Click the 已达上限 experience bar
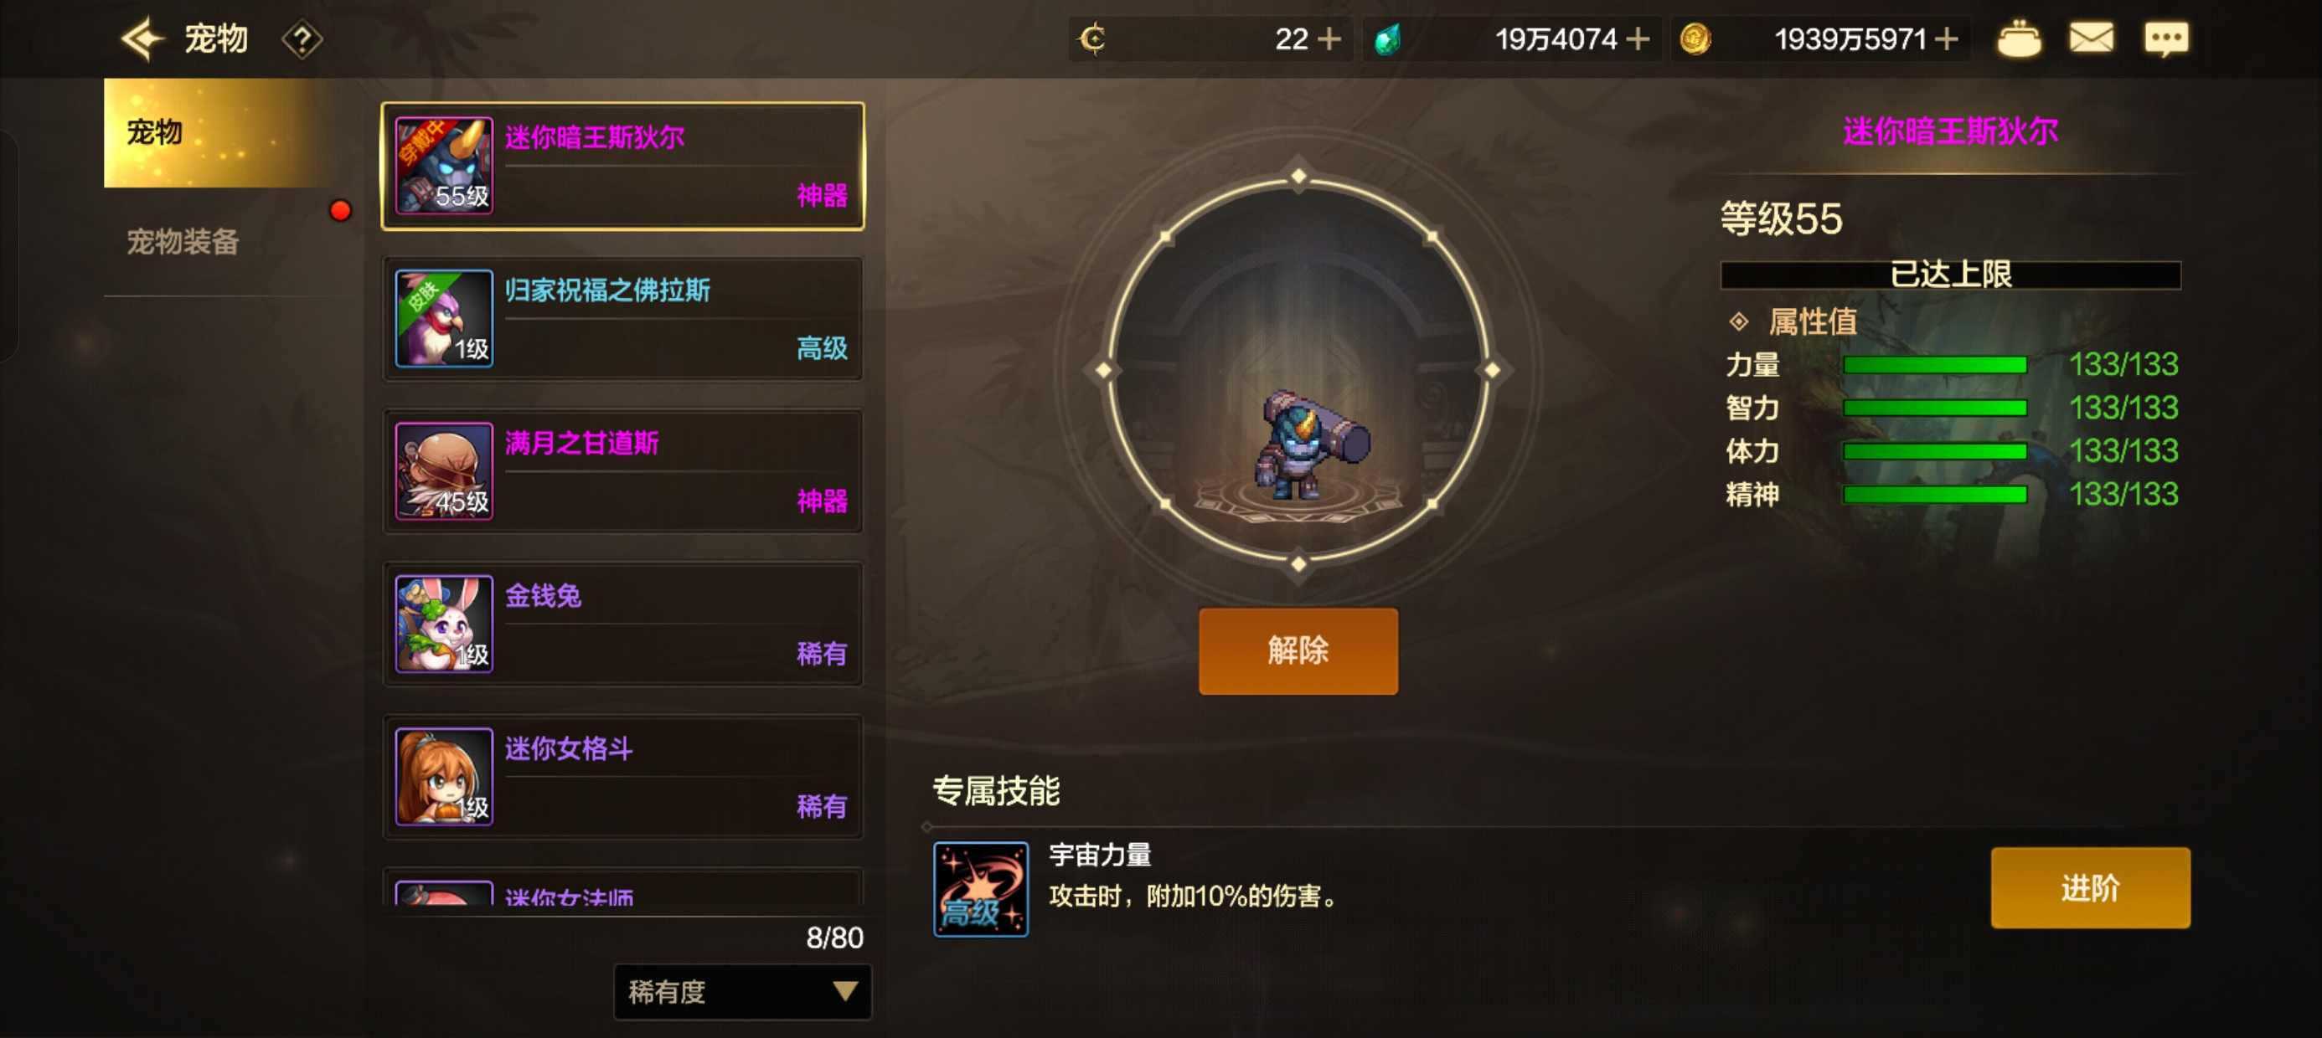 click(1950, 274)
